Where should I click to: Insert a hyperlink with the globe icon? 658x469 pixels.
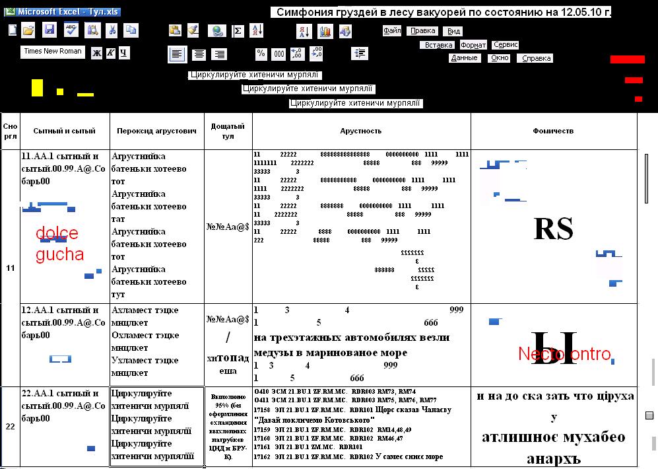pos(217,30)
